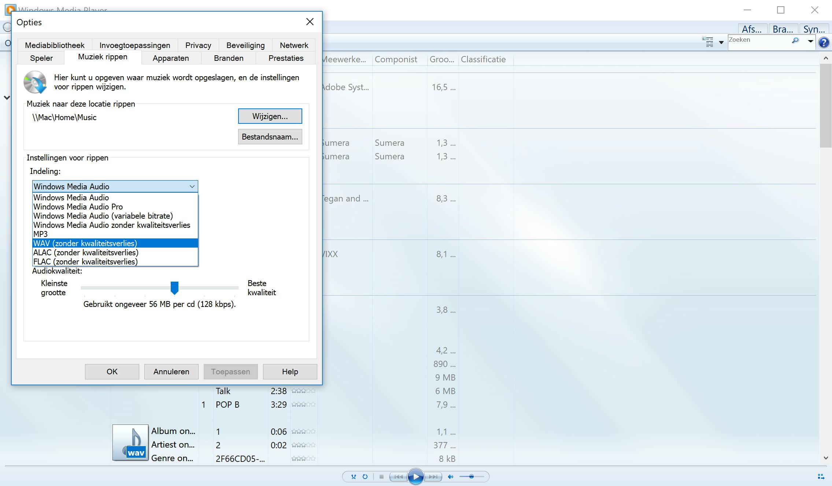Click the blue help question-mark icon

(x=824, y=42)
